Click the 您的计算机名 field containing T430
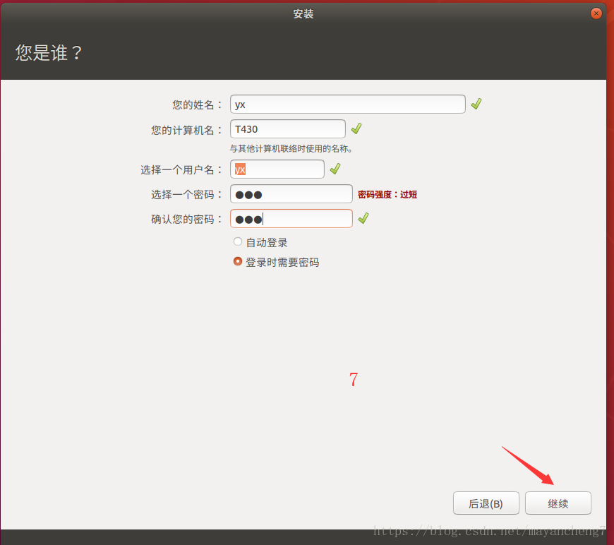This screenshot has height=545, width=614. click(288, 129)
